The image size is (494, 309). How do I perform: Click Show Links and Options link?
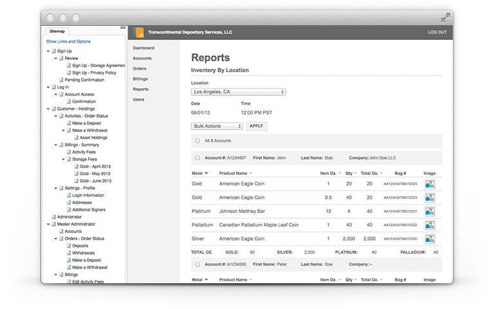click(68, 41)
